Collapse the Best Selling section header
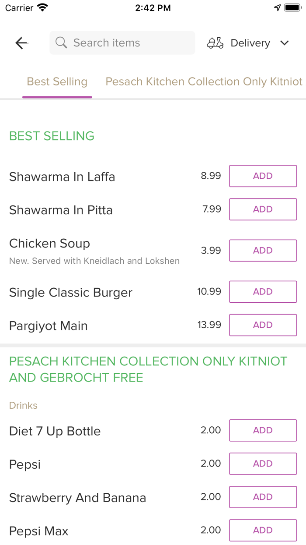This screenshot has width=306, height=545. coord(52,136)
